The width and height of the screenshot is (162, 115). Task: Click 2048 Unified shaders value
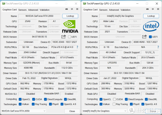pos(30,52)
